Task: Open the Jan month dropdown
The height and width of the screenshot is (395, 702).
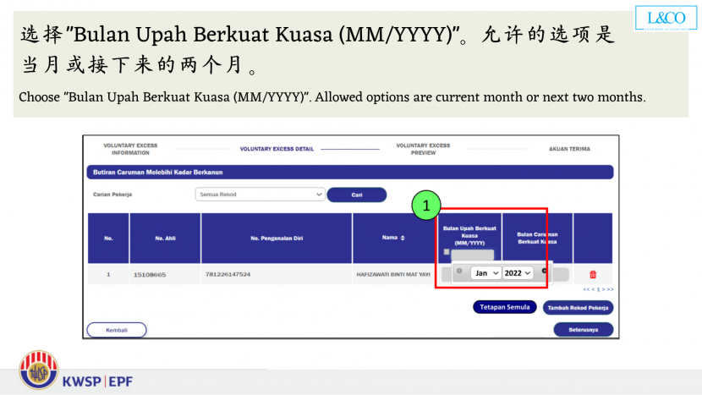Action: pyautogui.click(x=485, y=273)
